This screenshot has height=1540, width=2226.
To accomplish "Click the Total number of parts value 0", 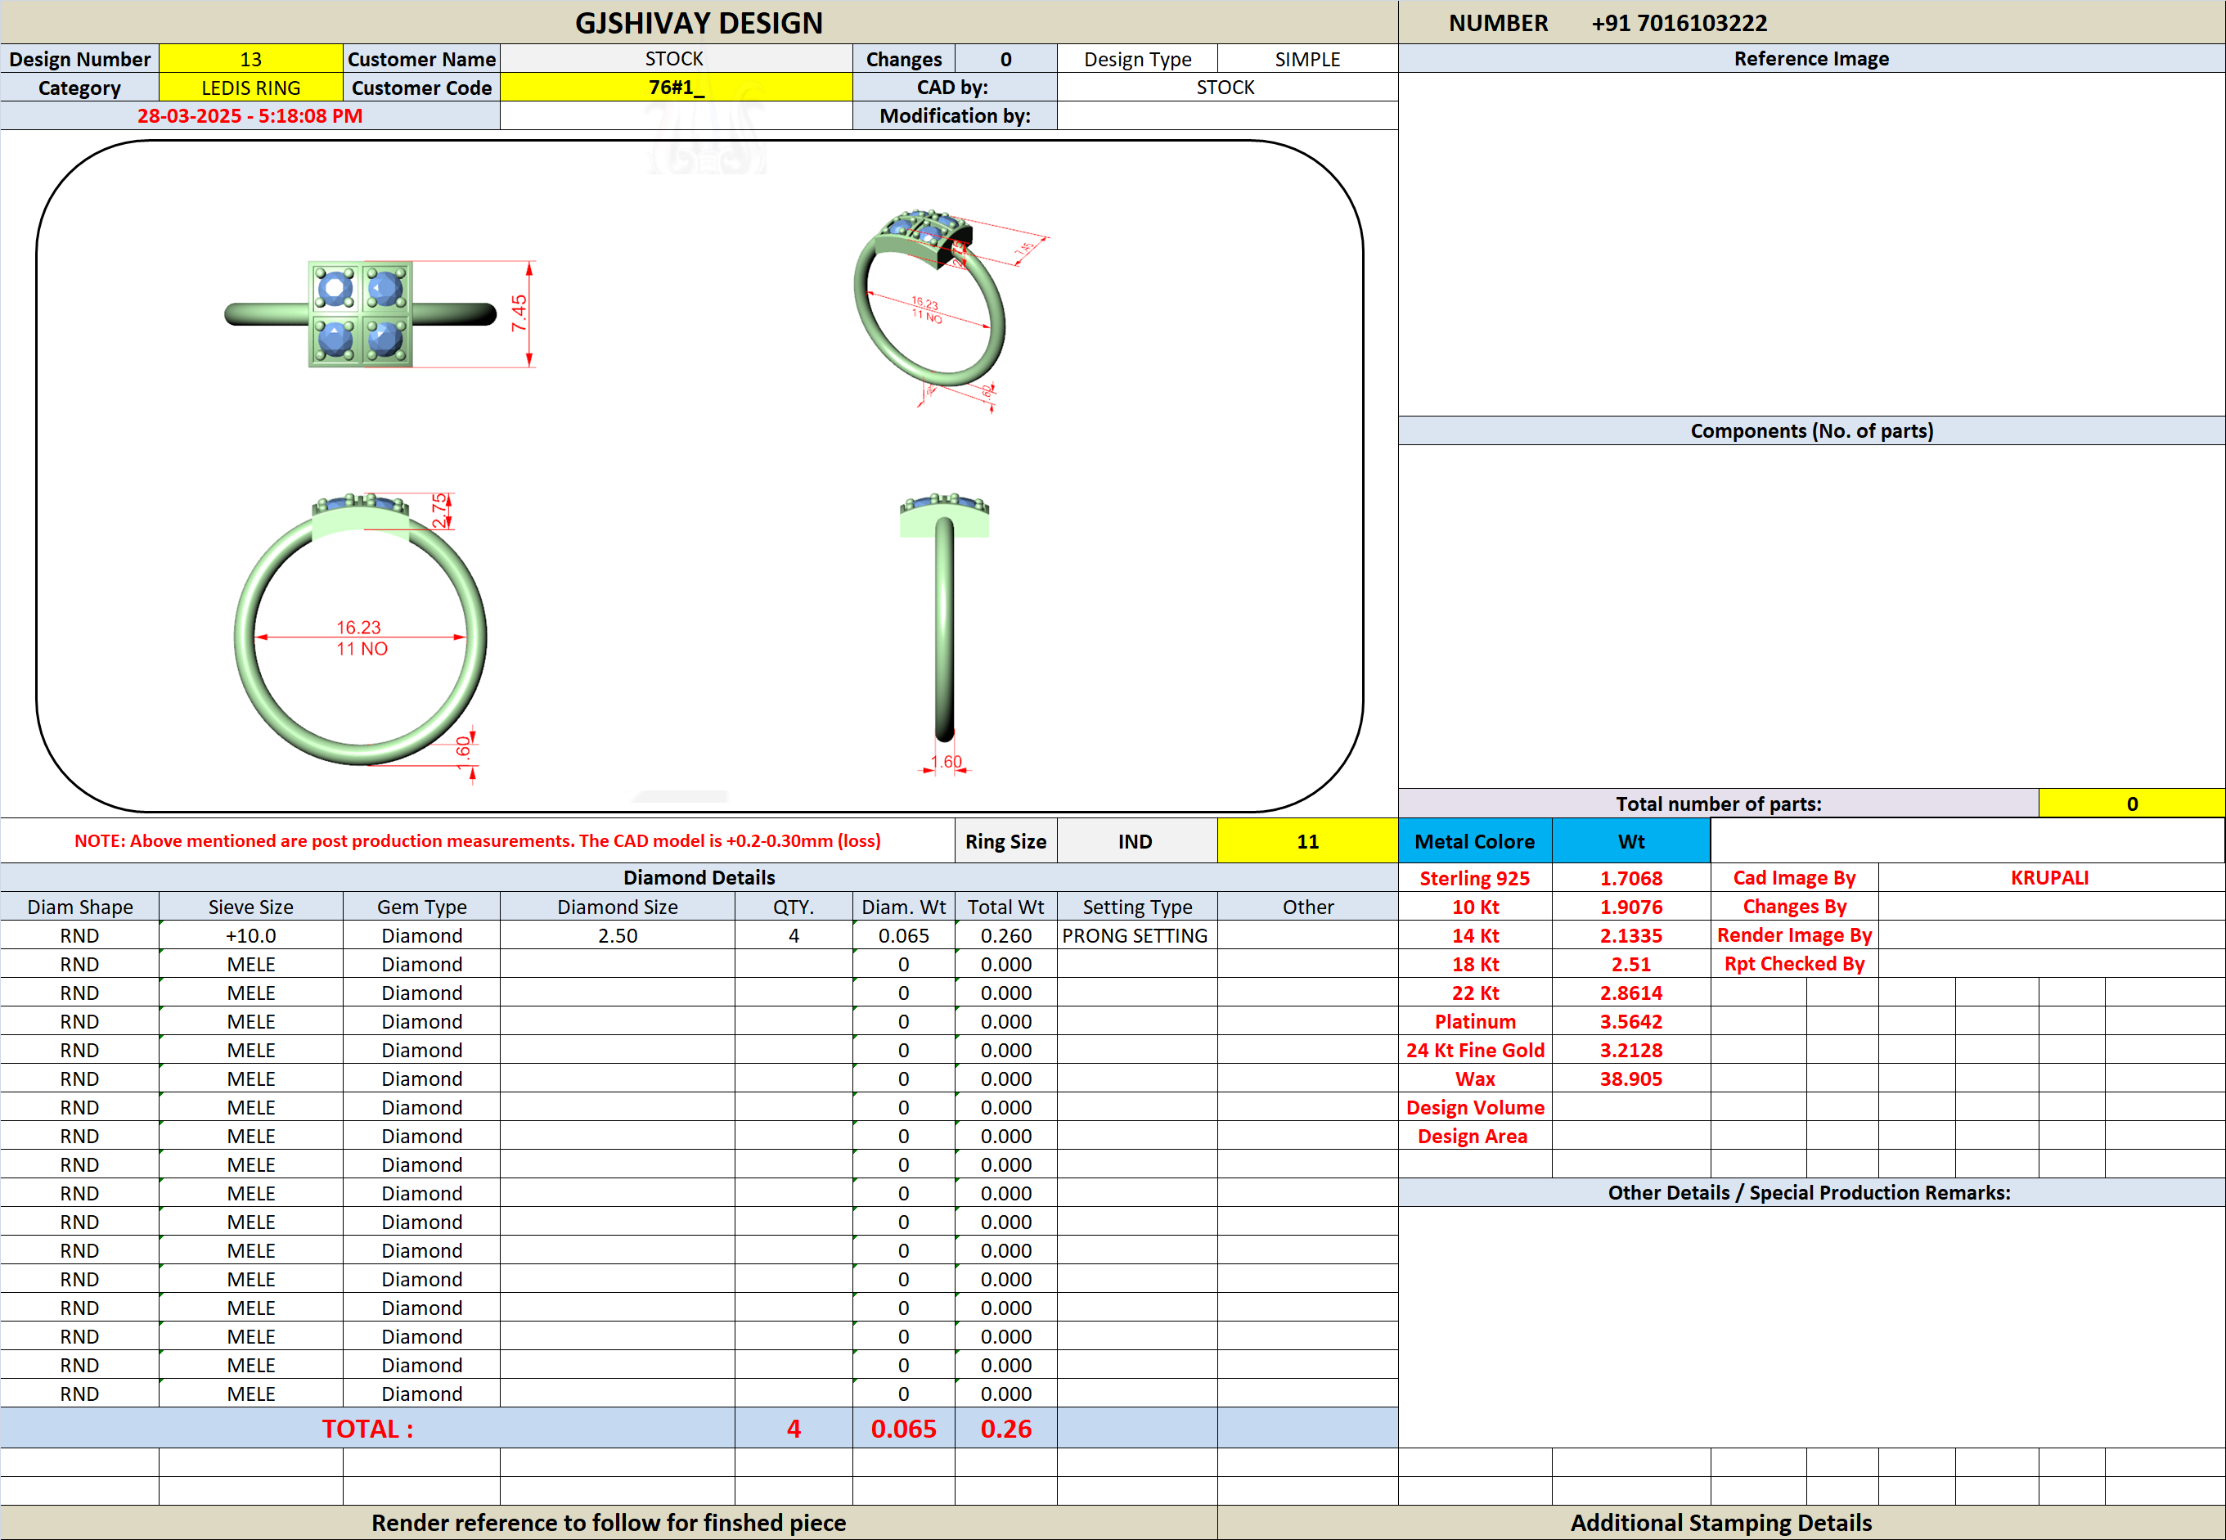I will pyautogui.click(x=2131, y=804).
